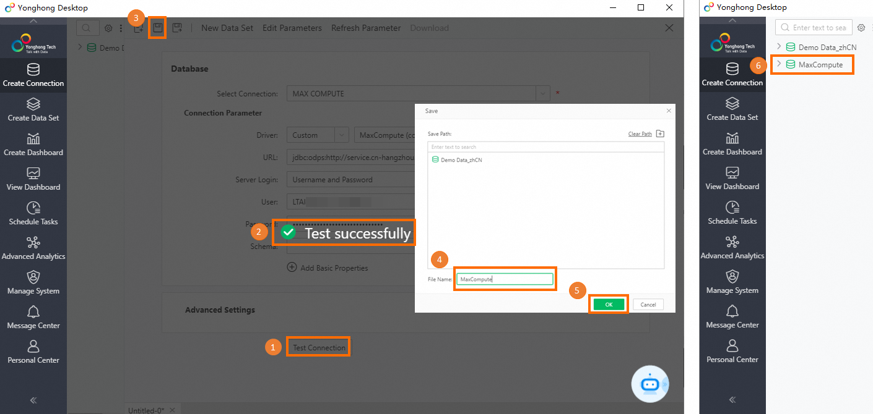Click the Add Basic Properties plus icon
This screenshot has height=414, width=873.
(x=292, y=268)
